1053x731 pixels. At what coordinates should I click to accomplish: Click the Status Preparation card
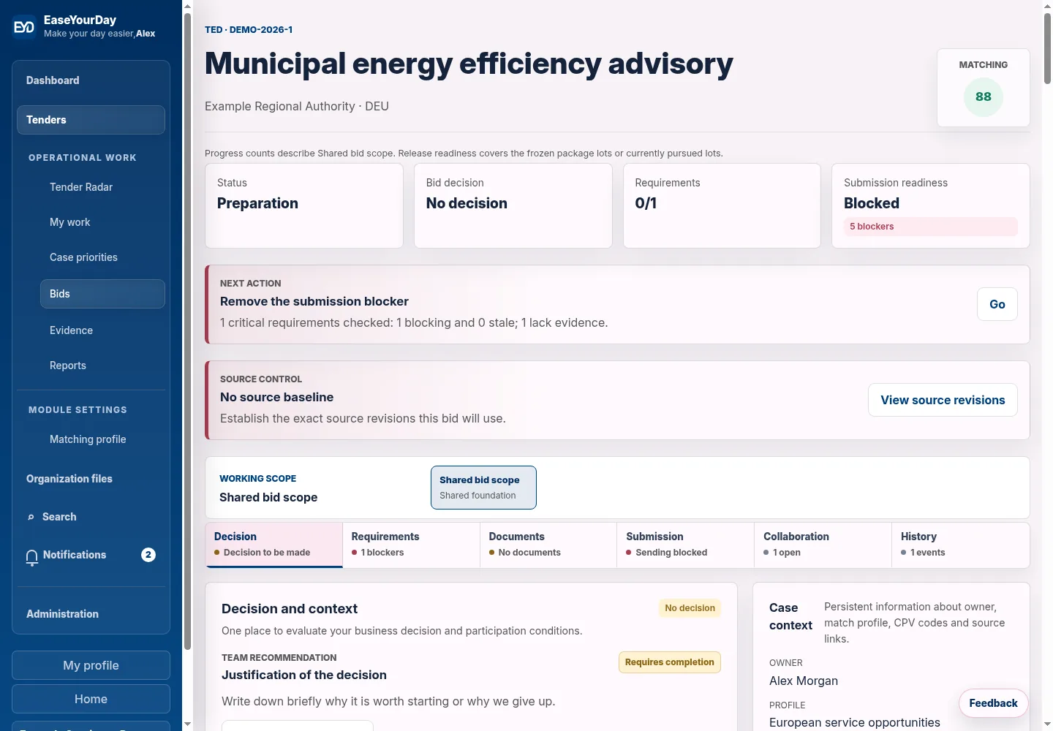(x=304, y=205)
